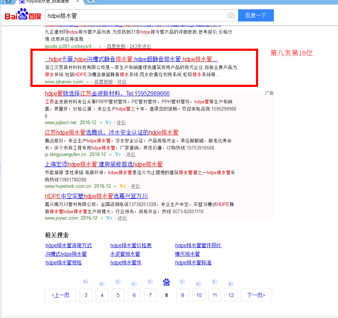Open related search hdpe排水管连接方式
The height and width of the screenshot is (318, 338).
(68, 245)
